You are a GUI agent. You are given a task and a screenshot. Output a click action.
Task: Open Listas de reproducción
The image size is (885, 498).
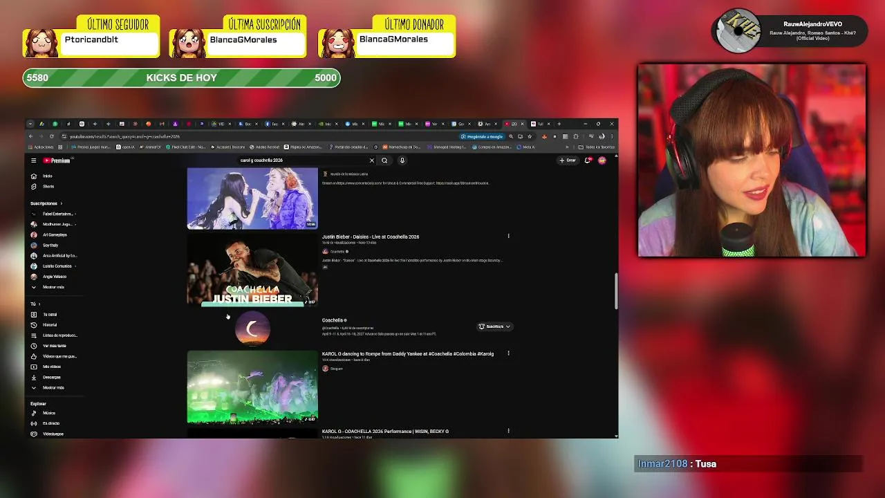coord(54,335)
